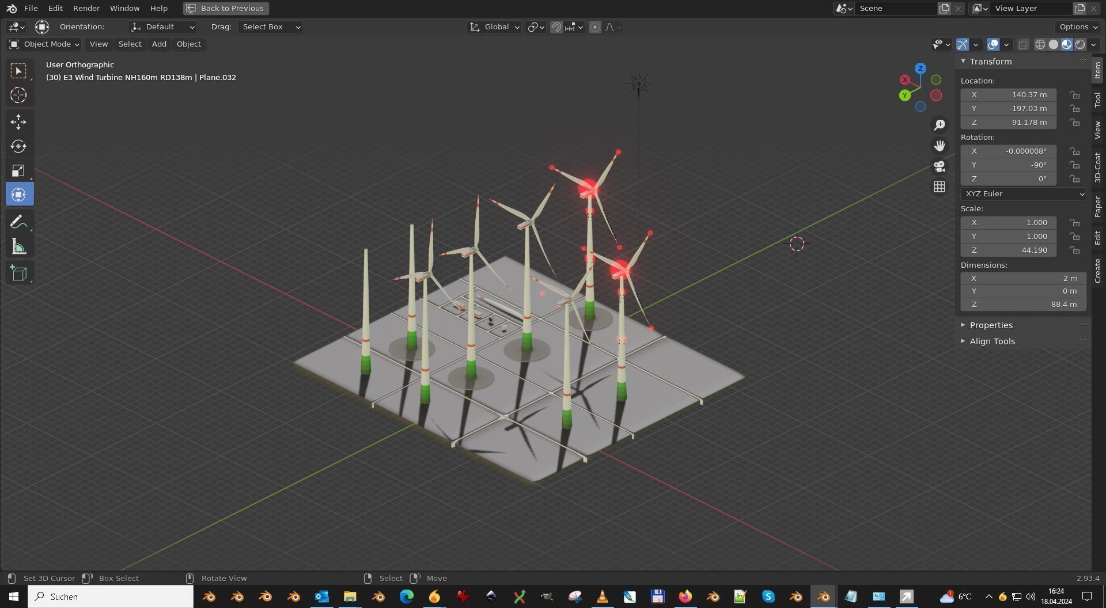Open the shading options dropdown arrow

click(1093, 44)
